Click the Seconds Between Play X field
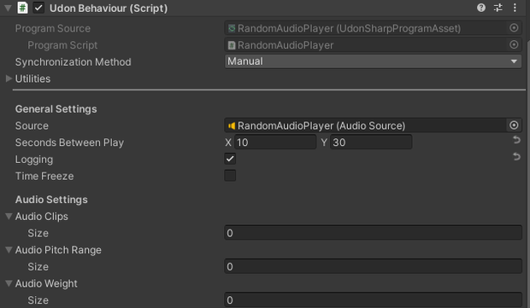 275,142
